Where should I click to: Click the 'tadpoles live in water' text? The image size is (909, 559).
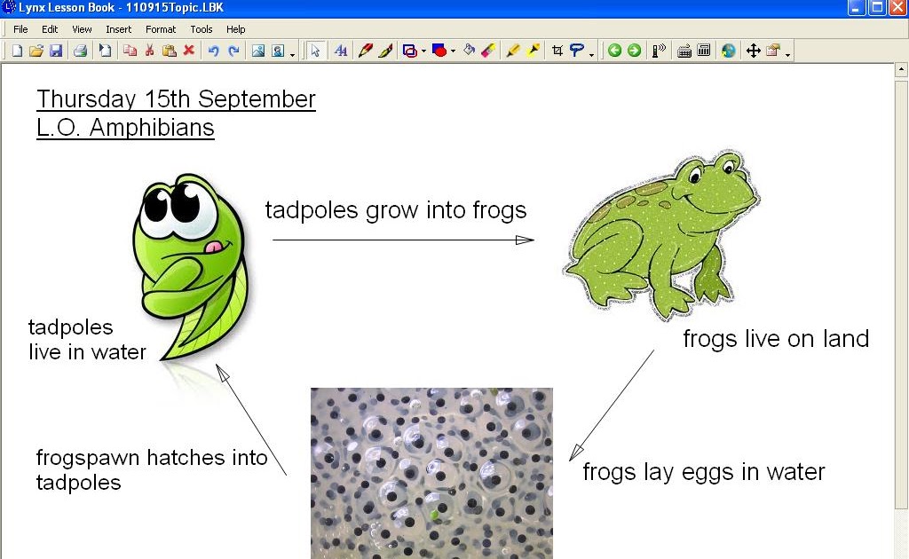(x=88, y=340)
